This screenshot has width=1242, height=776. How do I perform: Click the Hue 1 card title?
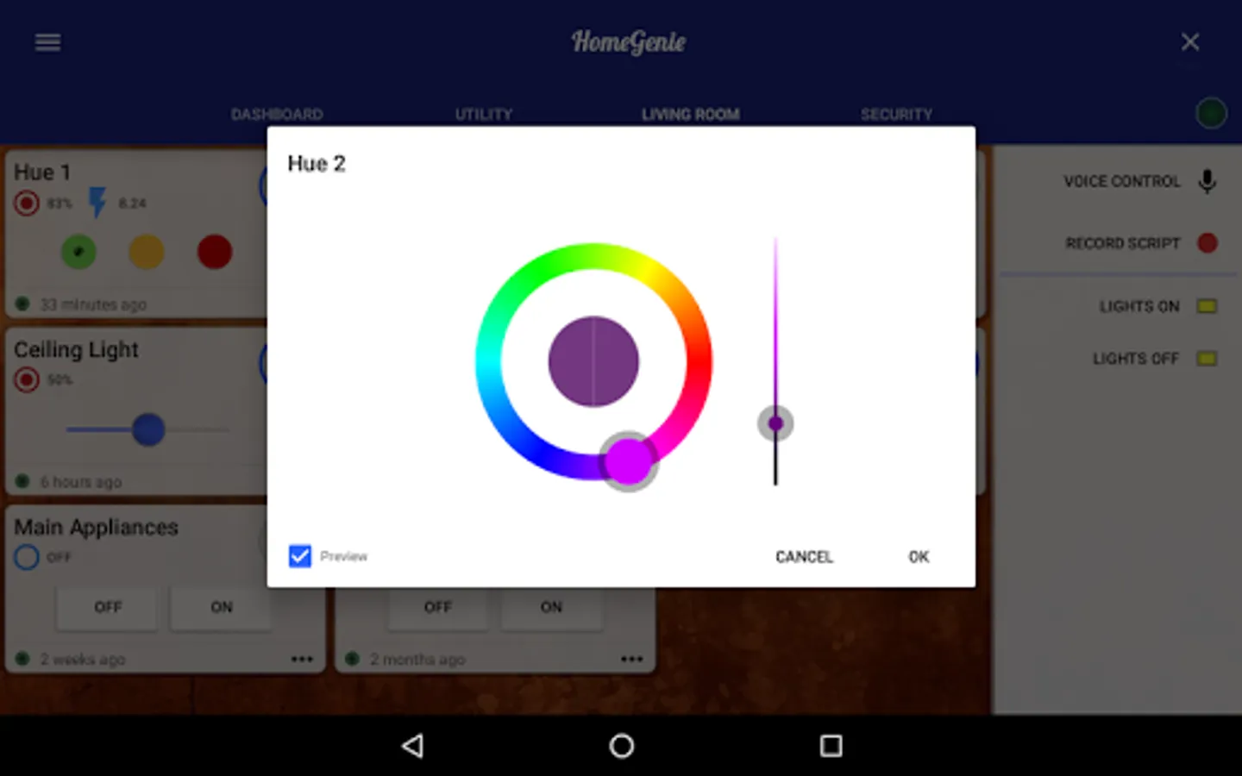(42, 172)
